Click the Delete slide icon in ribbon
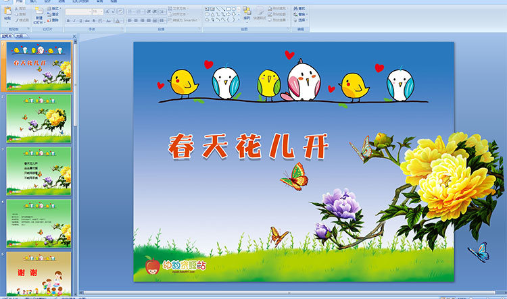The height and width of the screenshot is (299, 507). [54, 20]
